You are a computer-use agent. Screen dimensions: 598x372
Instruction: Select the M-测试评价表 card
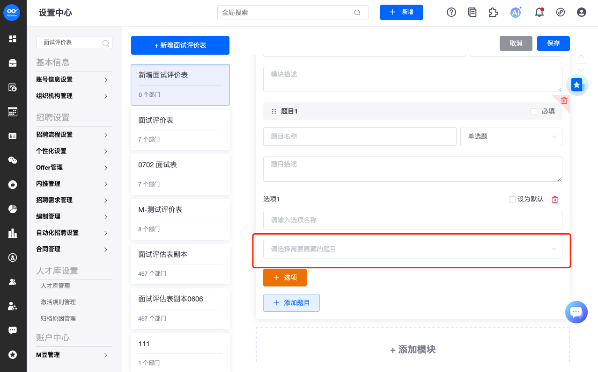[180, 219]
